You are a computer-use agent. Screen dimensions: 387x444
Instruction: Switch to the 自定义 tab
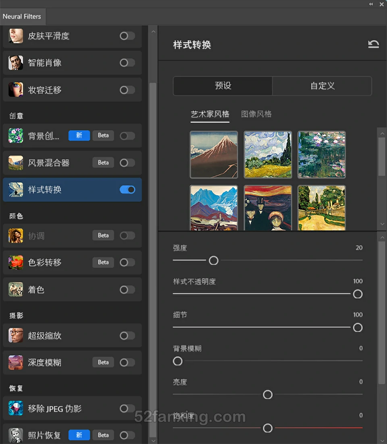(322, 86)
